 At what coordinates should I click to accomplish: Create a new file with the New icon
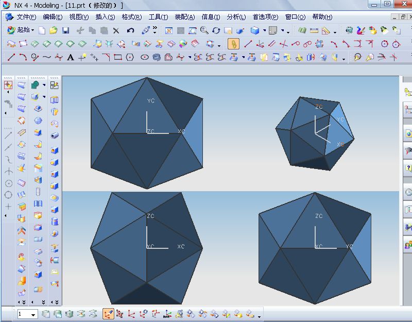click(x=42, y=30)
